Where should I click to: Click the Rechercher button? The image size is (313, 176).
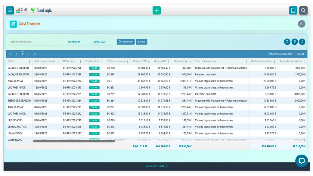(x=126, y=42)
